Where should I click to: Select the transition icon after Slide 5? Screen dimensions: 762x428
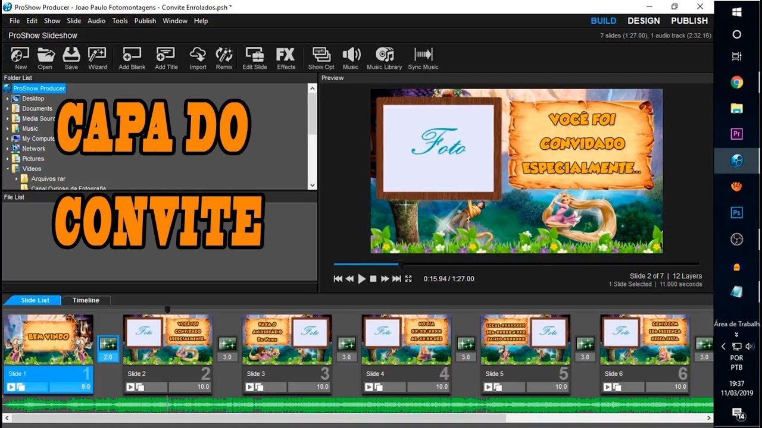585,344
